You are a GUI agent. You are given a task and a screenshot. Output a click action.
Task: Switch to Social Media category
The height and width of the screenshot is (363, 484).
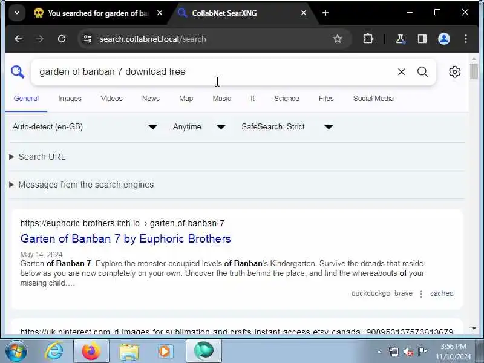373,99
